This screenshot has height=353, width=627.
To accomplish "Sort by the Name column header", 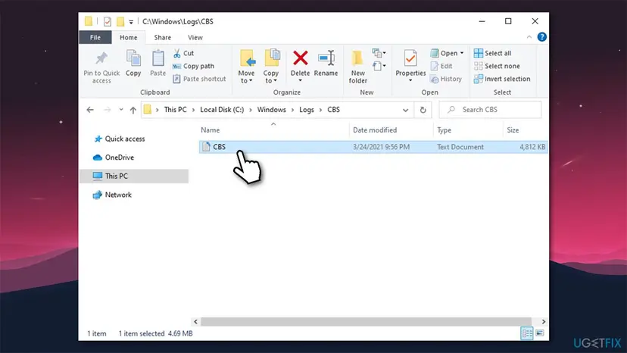I will tap(211, 130).
